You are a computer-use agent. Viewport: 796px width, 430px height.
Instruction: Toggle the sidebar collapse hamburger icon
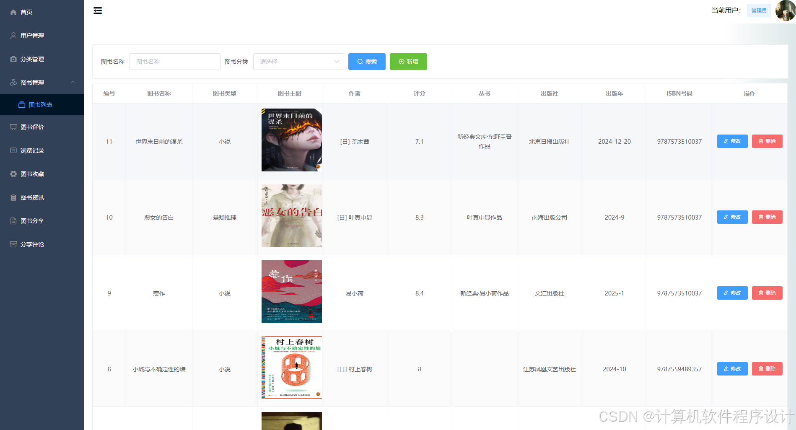click(98, 10)
